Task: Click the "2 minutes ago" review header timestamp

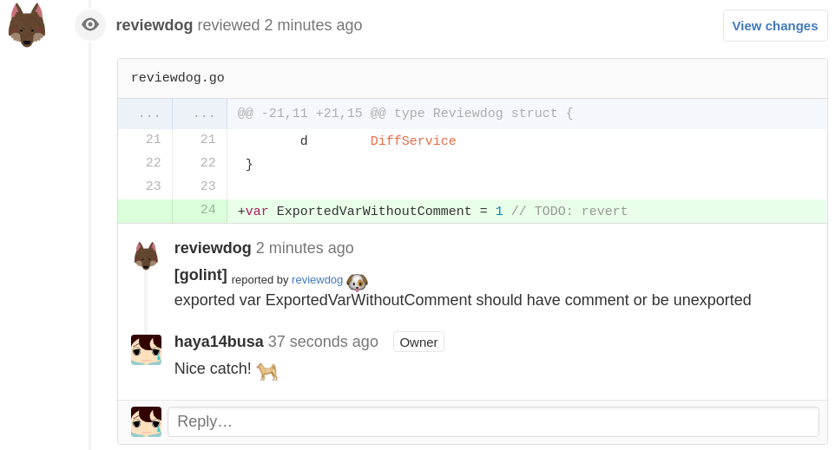Action: pyautogui.click(x=312, y=25)
